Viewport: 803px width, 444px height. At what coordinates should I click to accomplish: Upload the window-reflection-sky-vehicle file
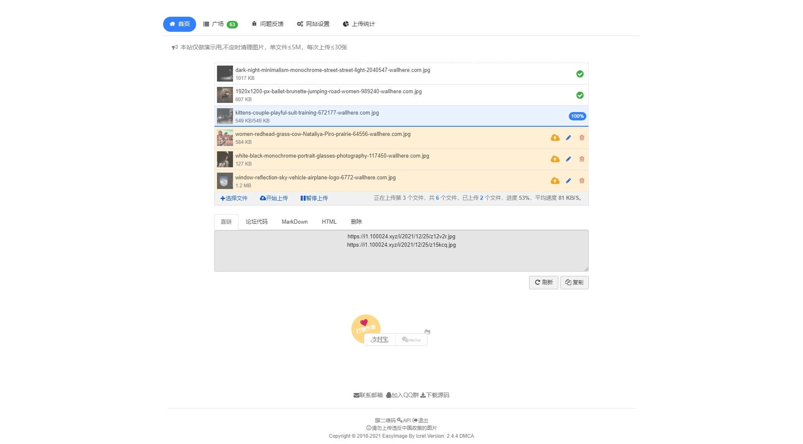point(555,181)
